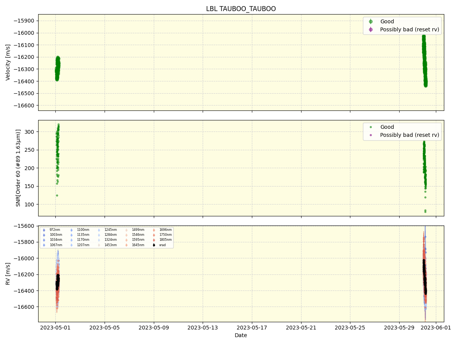Click the 2023-05-05 date tick label
458x344 pixels.
[105, 328]
